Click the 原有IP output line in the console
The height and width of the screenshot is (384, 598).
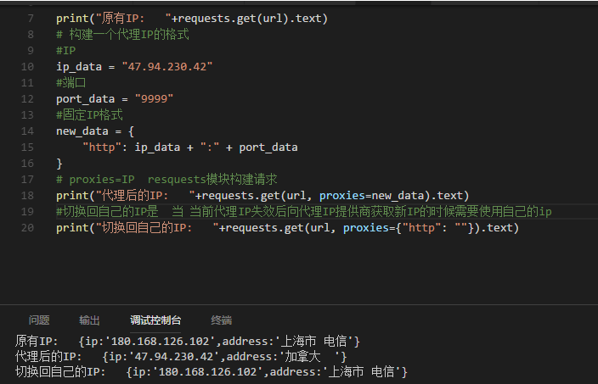(187, 341)
